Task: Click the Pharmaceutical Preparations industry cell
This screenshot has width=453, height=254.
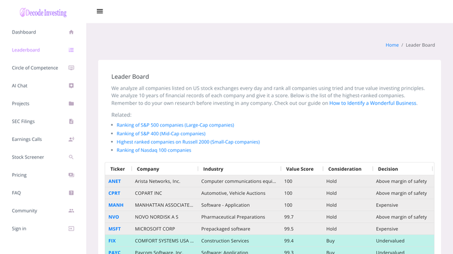Action: tap(233, 217)
